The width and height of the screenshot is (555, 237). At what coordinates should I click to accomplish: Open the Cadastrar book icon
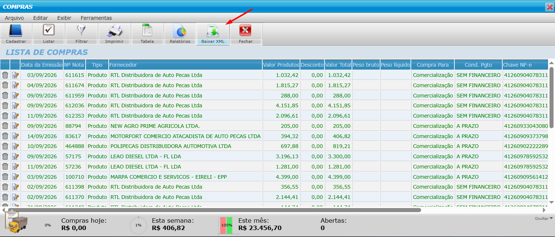coord(16,31)
